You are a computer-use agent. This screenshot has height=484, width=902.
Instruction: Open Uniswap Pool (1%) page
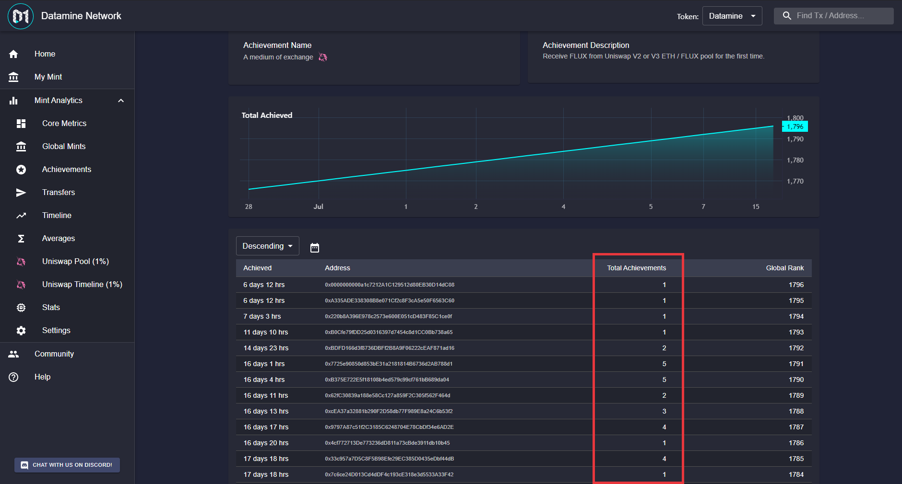pos(67,262)
